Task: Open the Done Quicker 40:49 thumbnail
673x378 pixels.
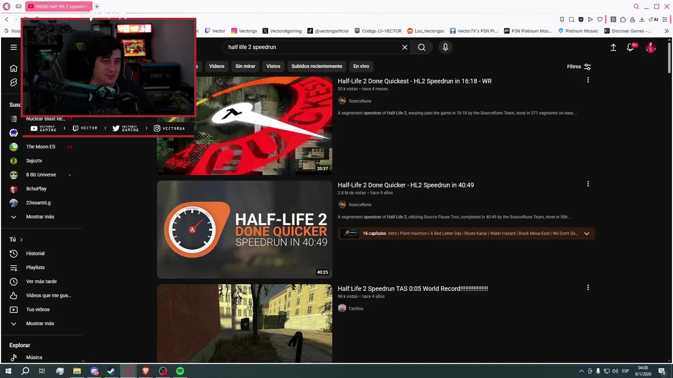Action: coord(244,229)
